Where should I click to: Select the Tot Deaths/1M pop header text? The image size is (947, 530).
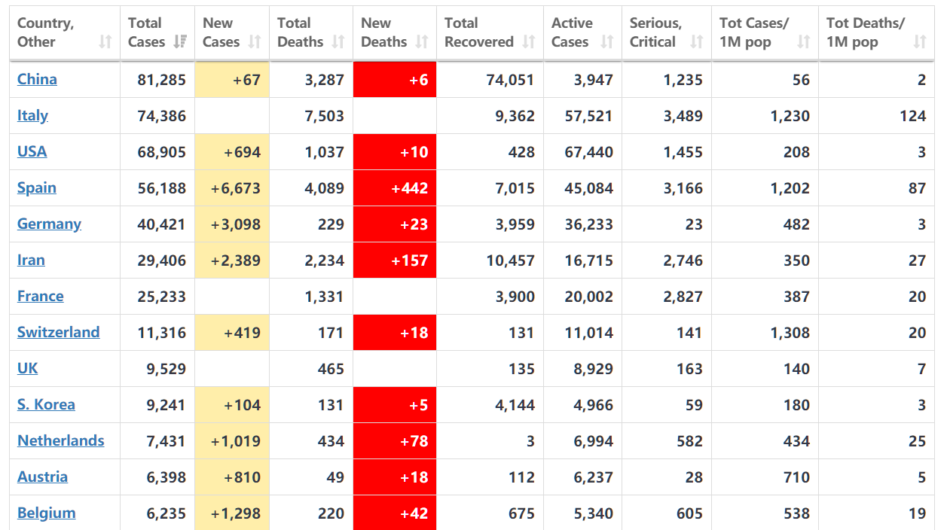[x=865, y=32]
